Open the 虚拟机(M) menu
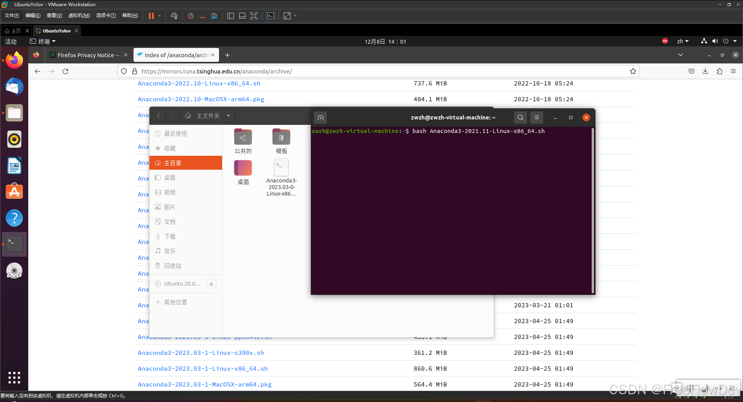Image resolution: width=743 pixels, height=402 pixels. point(79,15)
